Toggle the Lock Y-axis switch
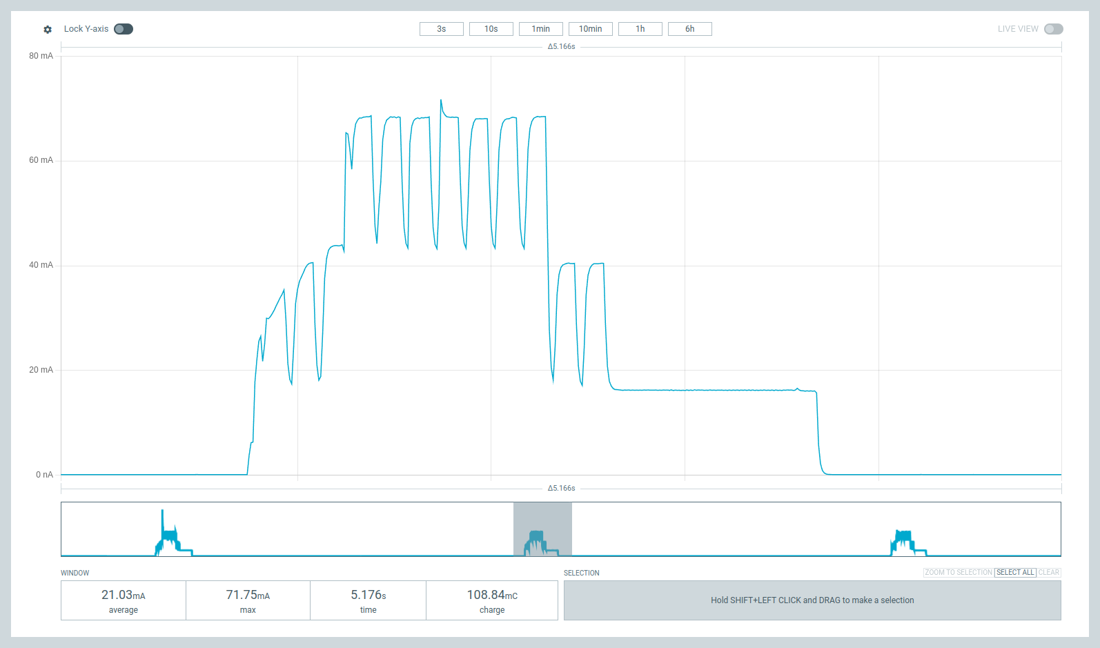Image resolution: width=1100 pixels, height=648 pixels. coord(124,29)
